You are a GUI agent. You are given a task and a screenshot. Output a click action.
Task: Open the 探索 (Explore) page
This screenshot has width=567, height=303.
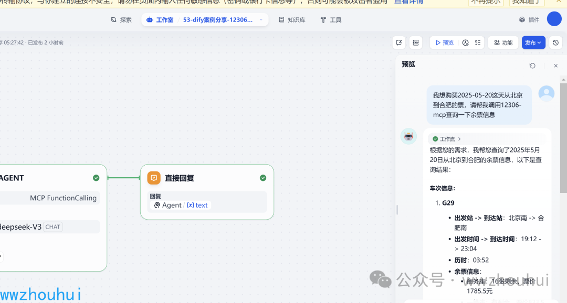click(121, 20)
